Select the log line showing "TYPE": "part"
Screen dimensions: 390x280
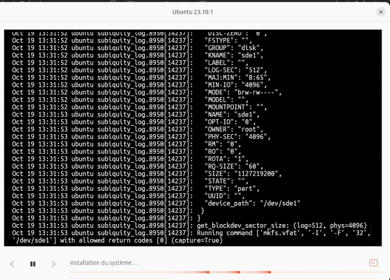coord(136,188)
